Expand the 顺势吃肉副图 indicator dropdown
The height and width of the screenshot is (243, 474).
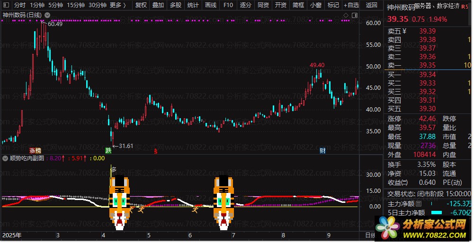(5, 158)
